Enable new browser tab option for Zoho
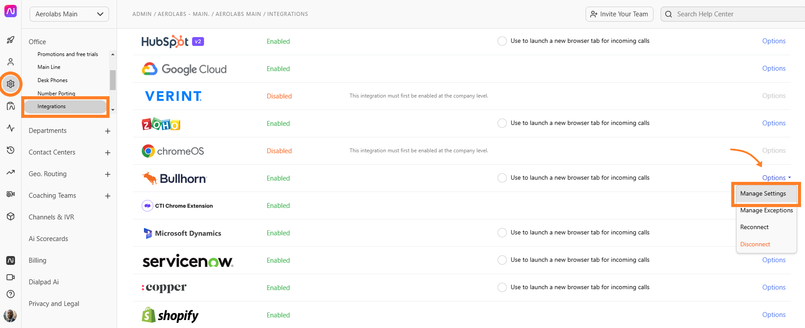 tap(502, 123)
